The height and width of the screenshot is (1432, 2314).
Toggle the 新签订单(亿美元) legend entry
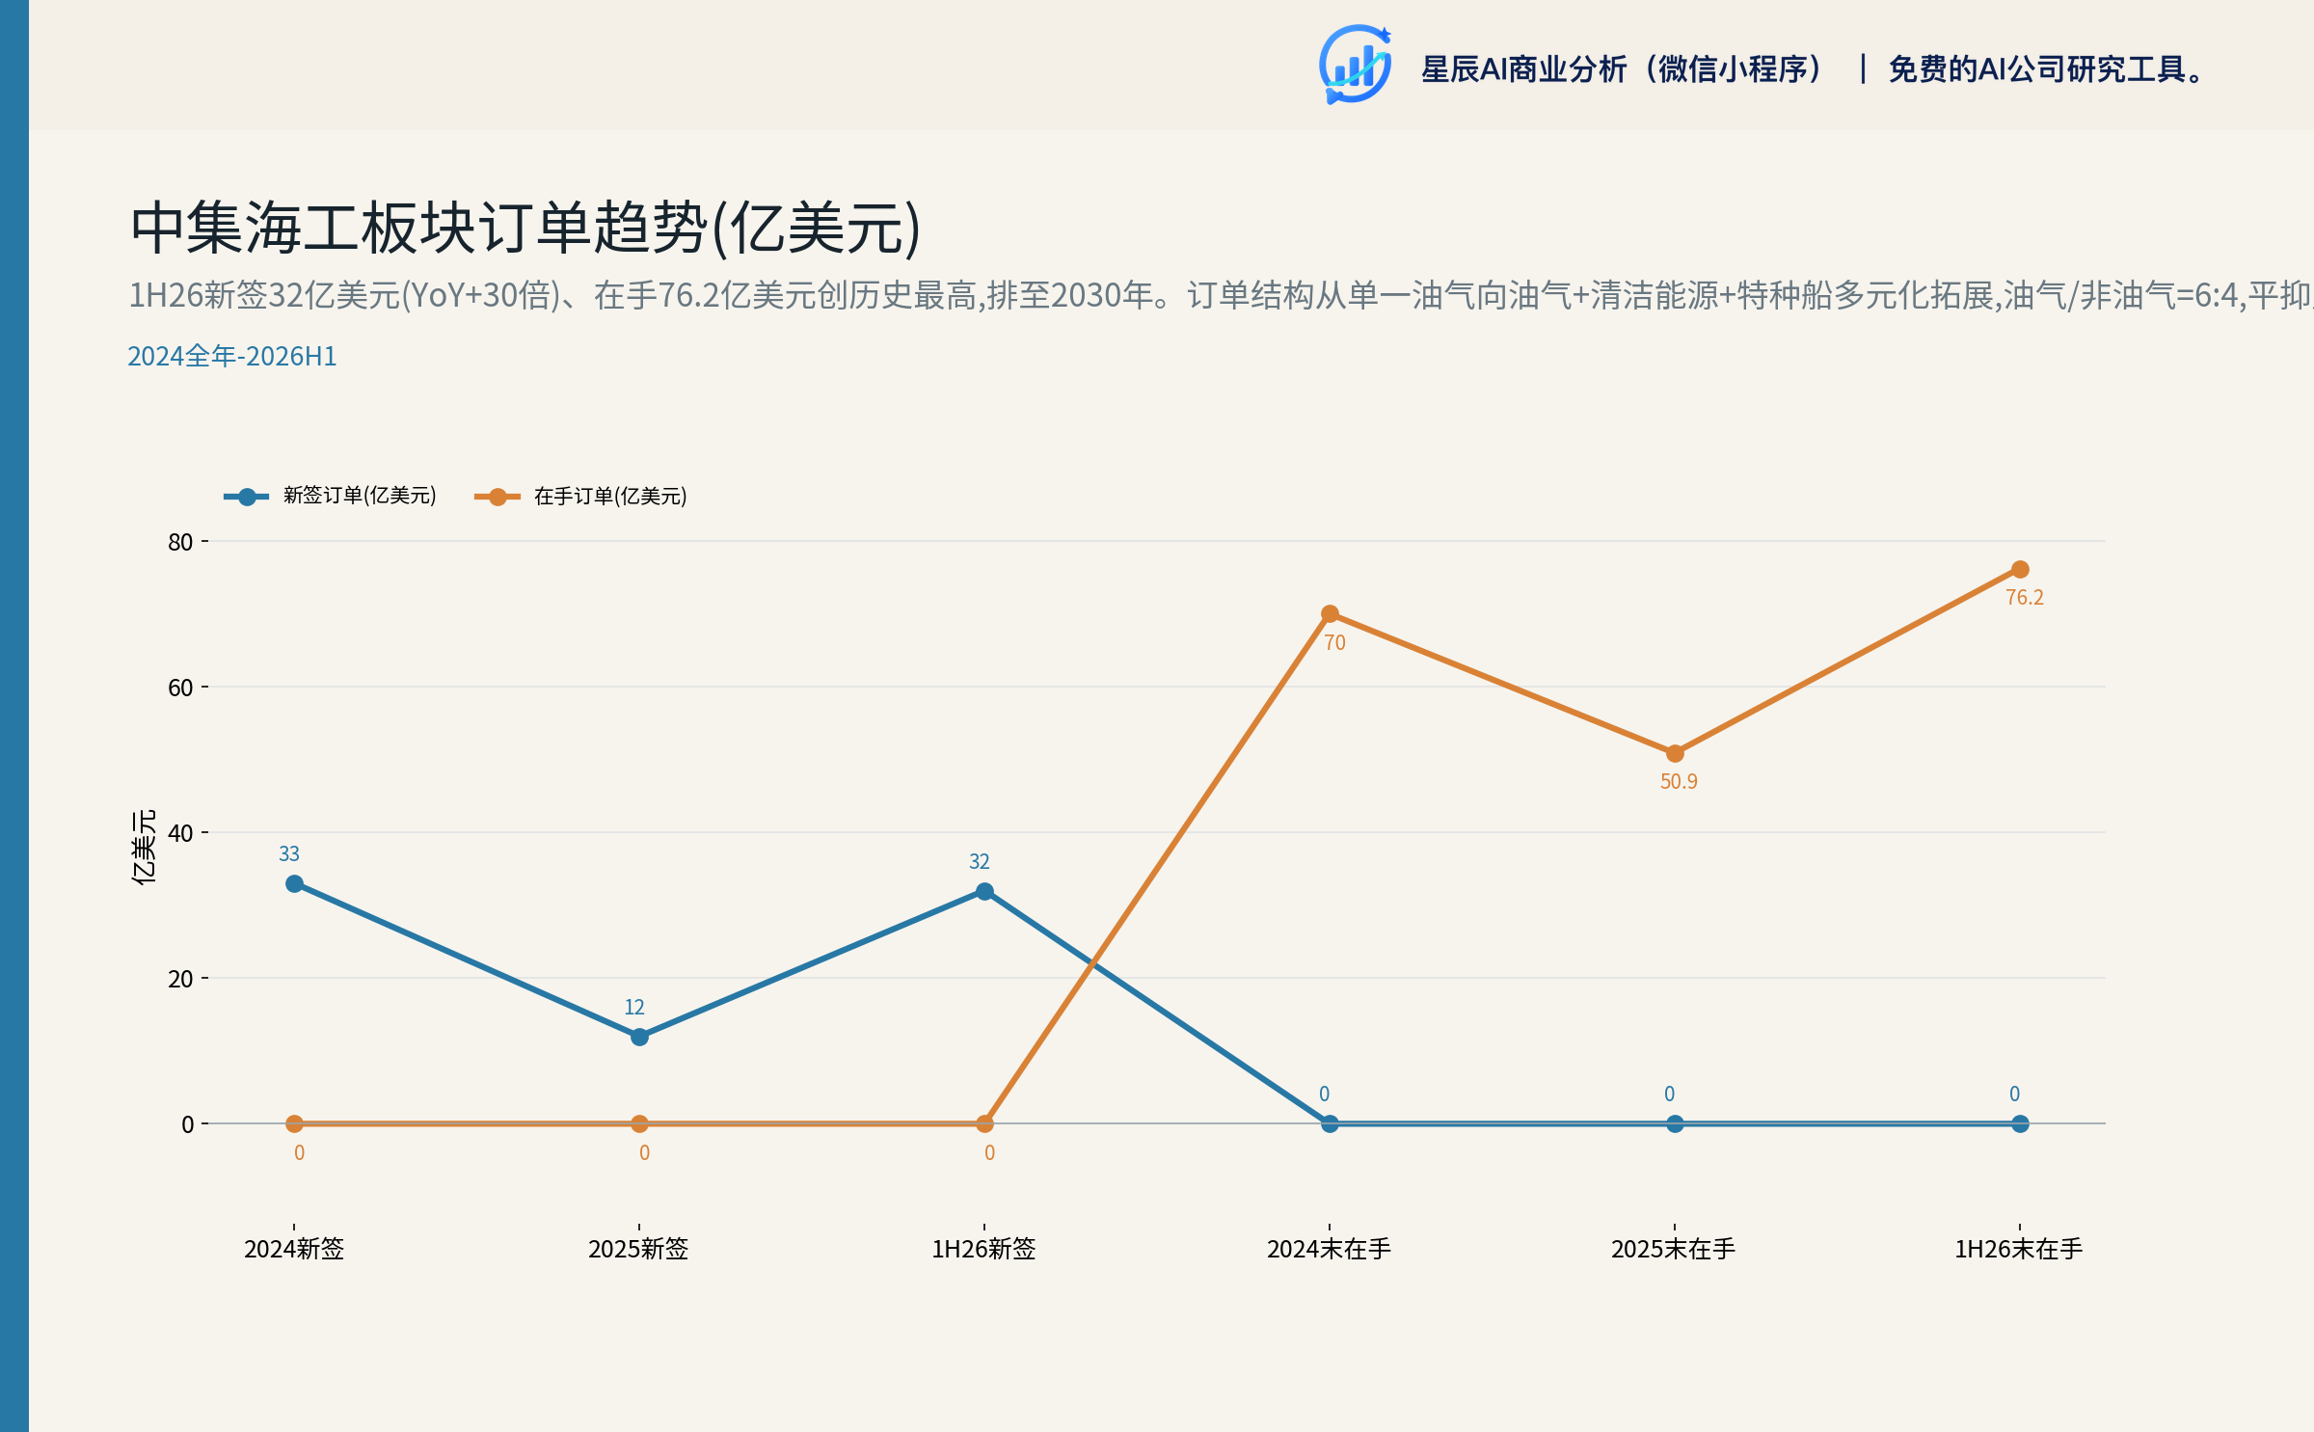[x=331, y=496]
